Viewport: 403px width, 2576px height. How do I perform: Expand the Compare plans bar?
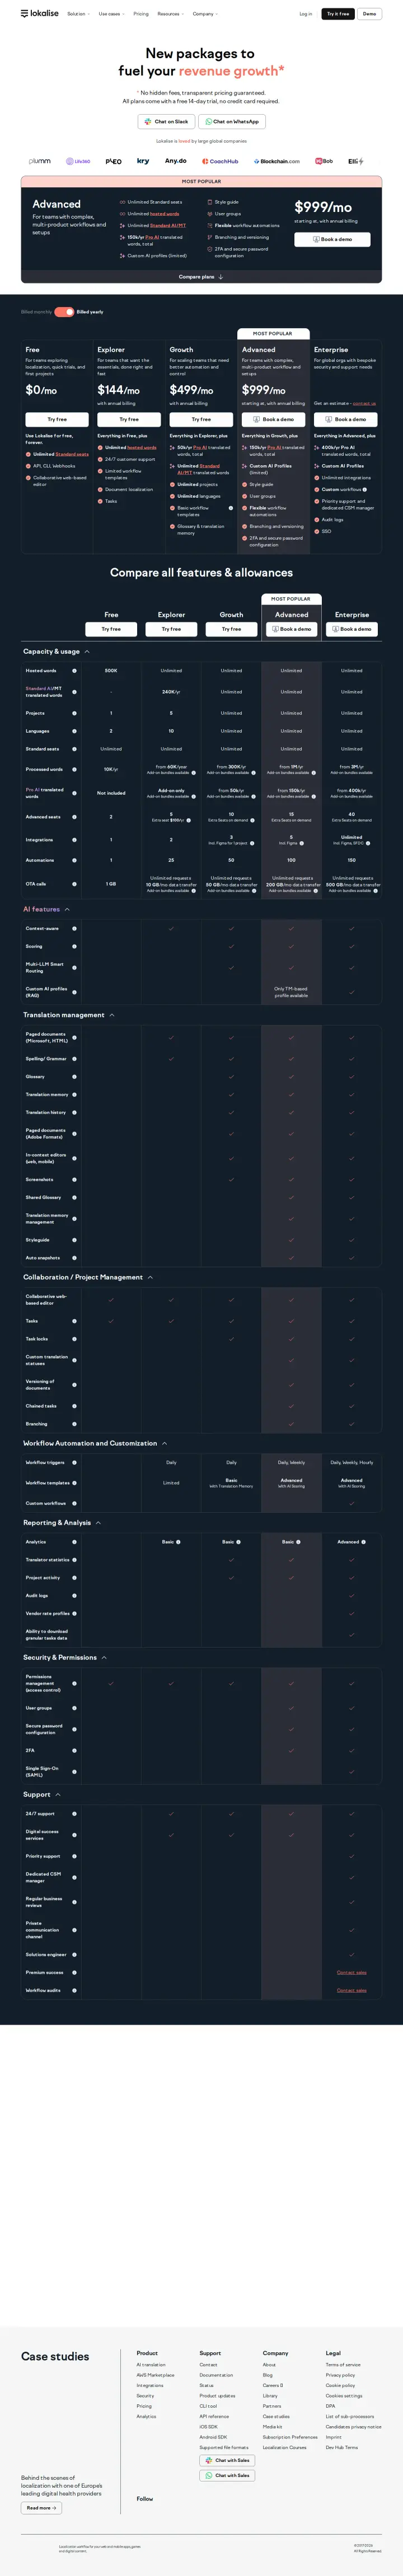tap(201, 277)
